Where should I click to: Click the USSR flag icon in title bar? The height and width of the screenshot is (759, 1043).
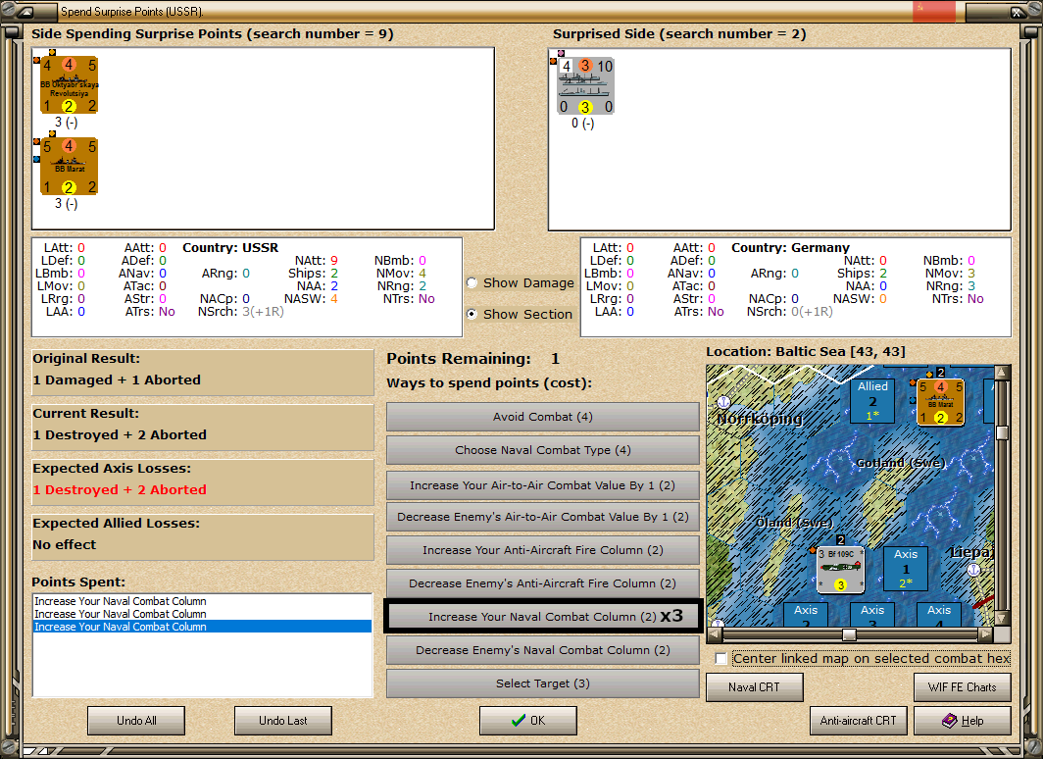934,12
